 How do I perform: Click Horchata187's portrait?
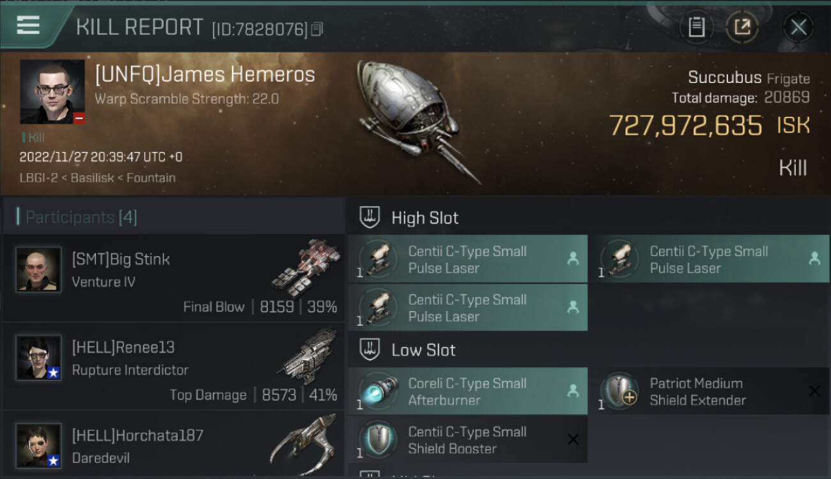(39, 445)
